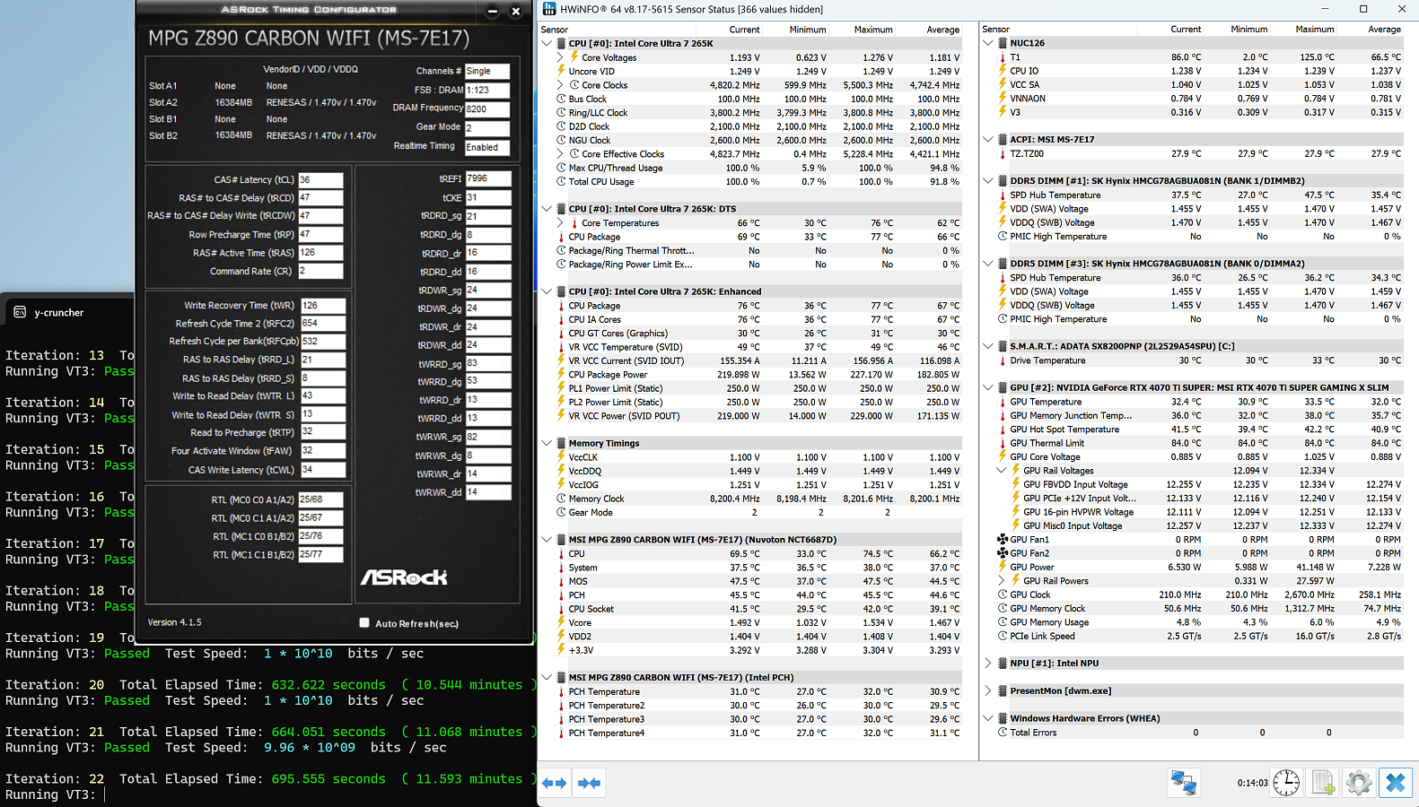Enable Auto Refresh(sec) checkbox
1419x807 pixels.
coord(364,623)
